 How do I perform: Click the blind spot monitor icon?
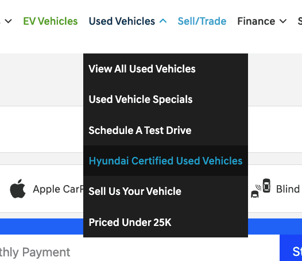coord(261,188)
